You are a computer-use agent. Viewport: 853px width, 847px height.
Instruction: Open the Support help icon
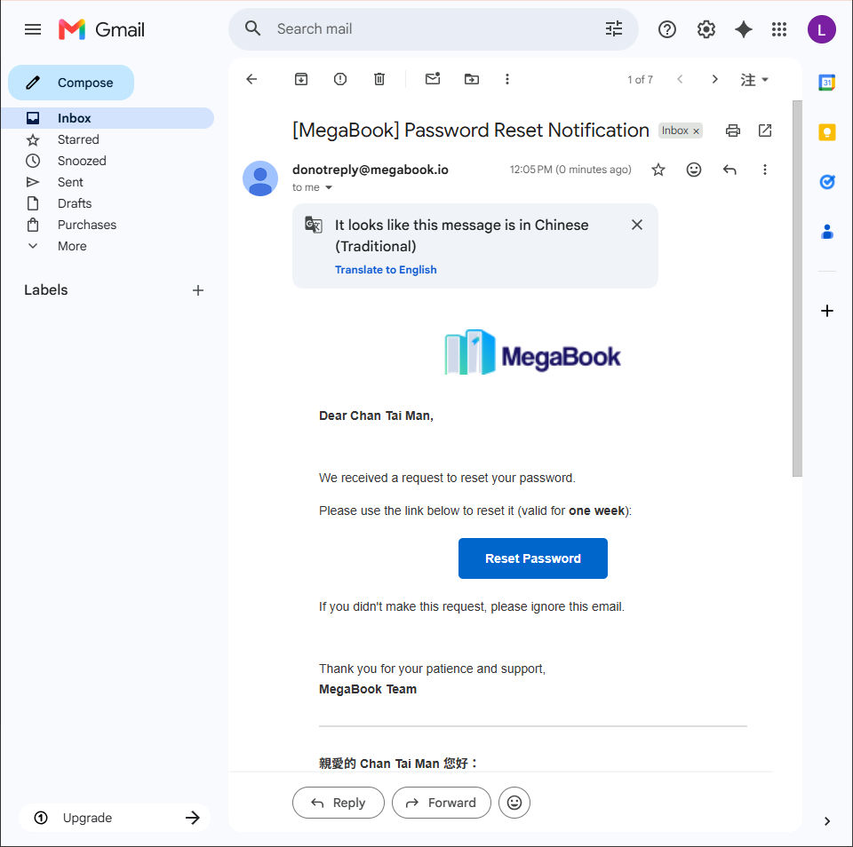[667, 29]
